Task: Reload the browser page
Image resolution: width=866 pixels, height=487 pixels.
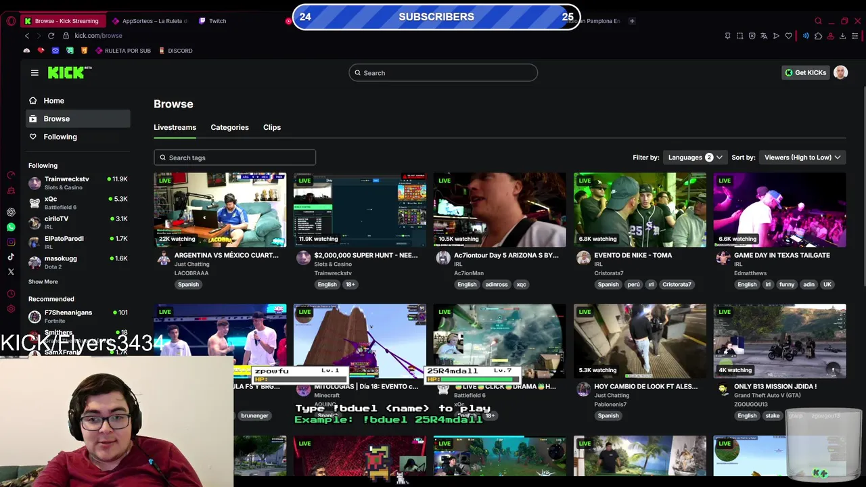Action: point(51,36)
